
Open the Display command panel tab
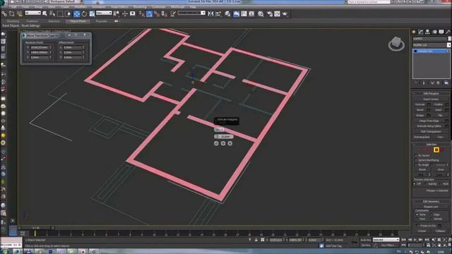[441, 32]
